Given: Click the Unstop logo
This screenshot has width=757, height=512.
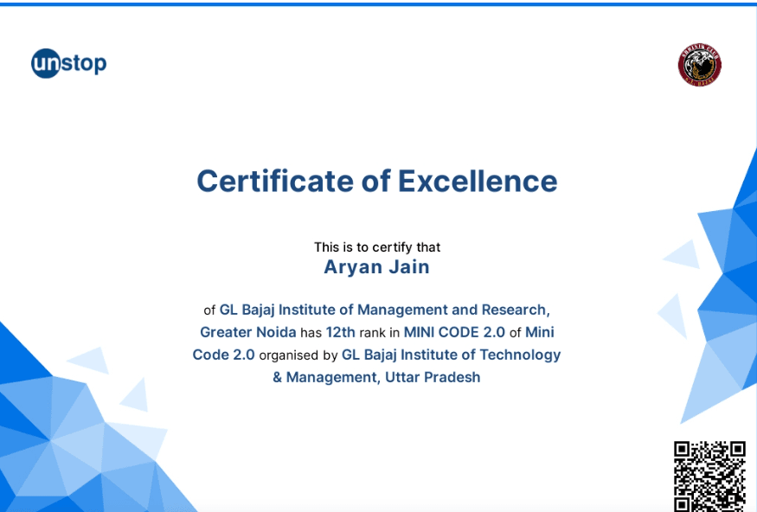Looking at the screenshot, I should pyautogui.click(x=68, y=63).
